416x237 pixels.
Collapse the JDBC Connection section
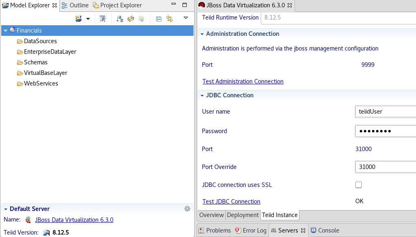tap(202, 95)
